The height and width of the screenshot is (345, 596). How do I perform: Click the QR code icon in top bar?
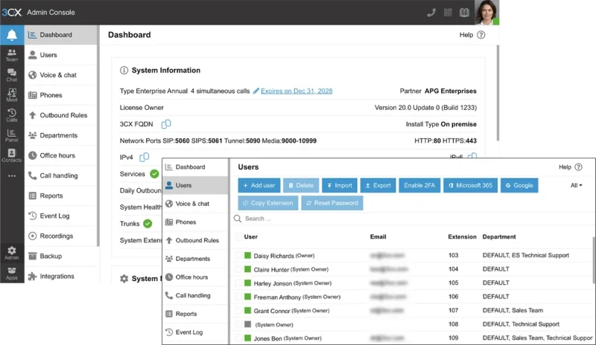pos(448,13)
